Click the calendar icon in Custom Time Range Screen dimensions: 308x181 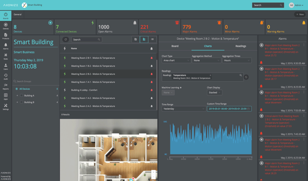click(x=248, y=109)
